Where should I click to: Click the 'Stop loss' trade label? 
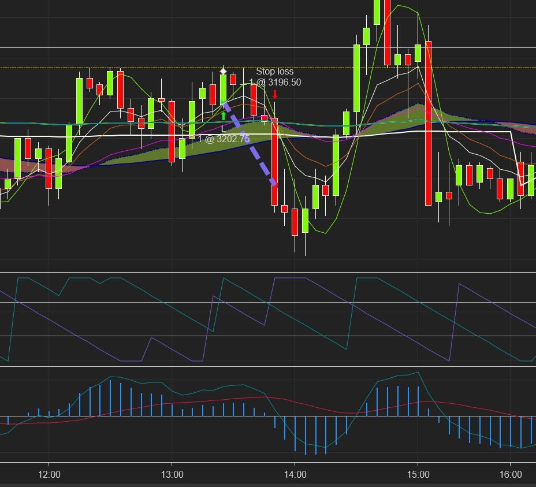pos(274,72)
